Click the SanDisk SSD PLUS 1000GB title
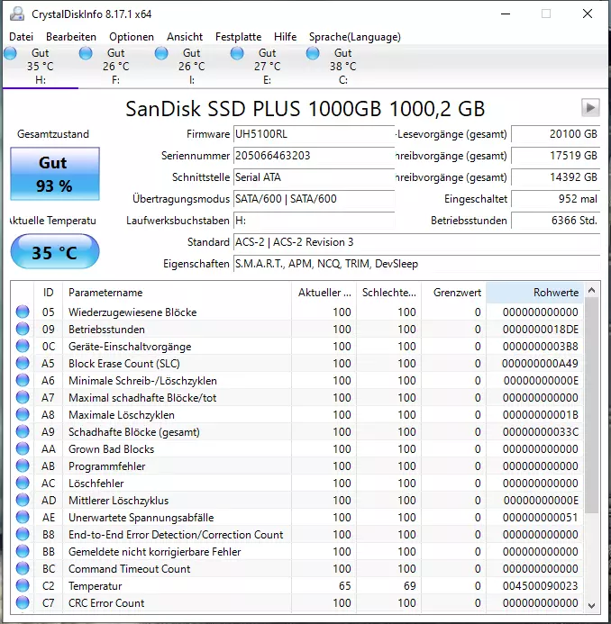The image size is (611, 624). 305,109
